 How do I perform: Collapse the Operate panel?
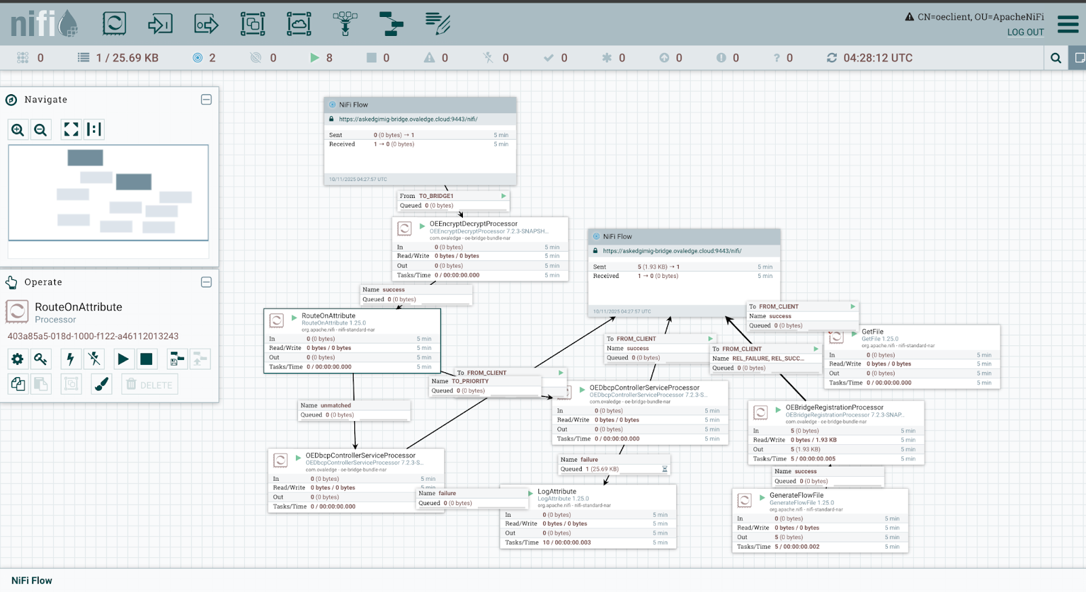[x=206, y=282]
